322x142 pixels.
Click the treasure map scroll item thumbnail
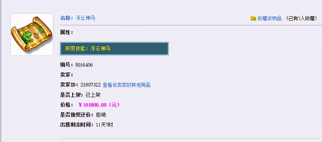(x=32, y=34)
